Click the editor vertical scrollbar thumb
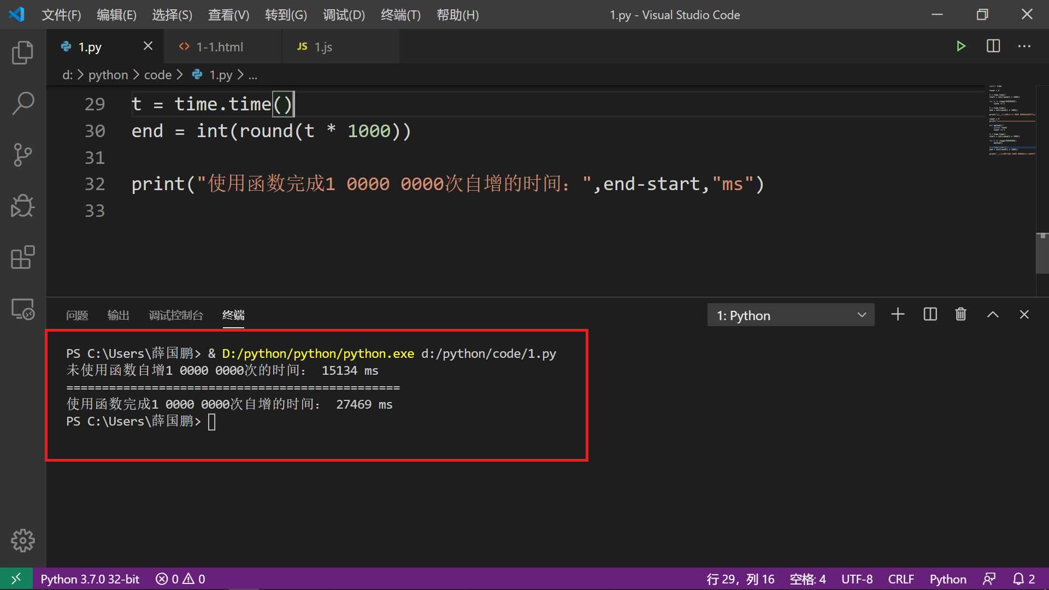This screenshot has height=590, width=1049. (1042, 253)
